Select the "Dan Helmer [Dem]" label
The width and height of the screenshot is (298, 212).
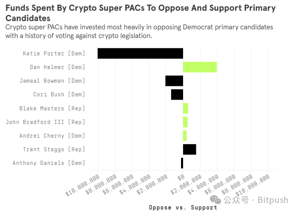[x=57, y=67]
